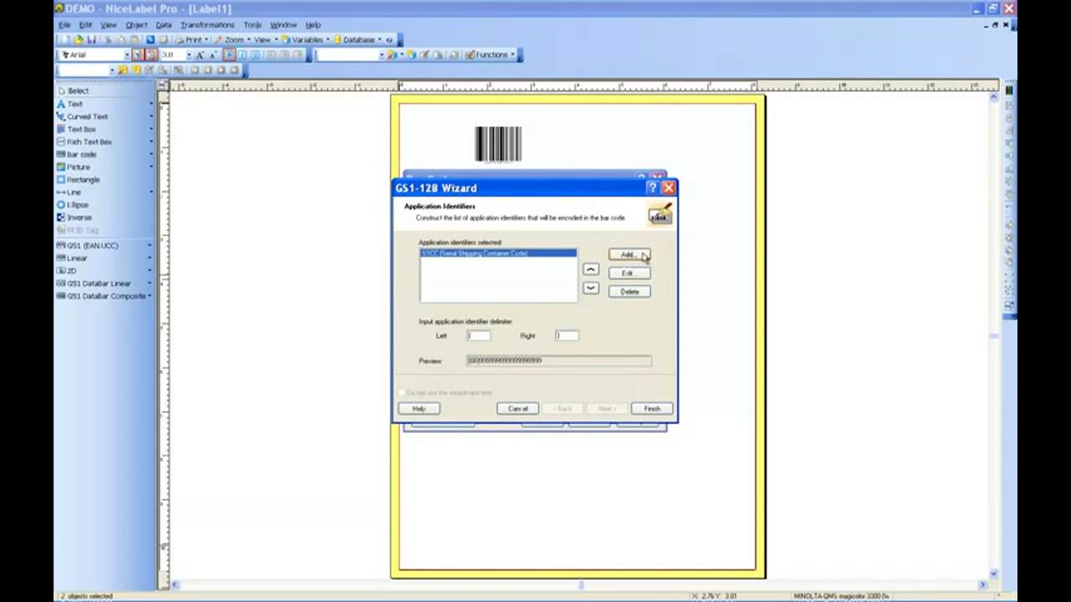This screenshot has width=1071, height=602.
Task: Expand the 2D barcode dropdown arrow
Action: coord(151,270)
